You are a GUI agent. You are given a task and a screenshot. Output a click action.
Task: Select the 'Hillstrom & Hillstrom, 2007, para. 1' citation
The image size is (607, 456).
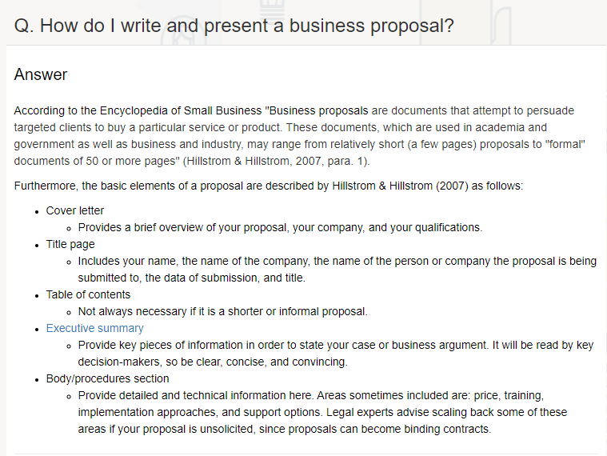coord(276,161)
